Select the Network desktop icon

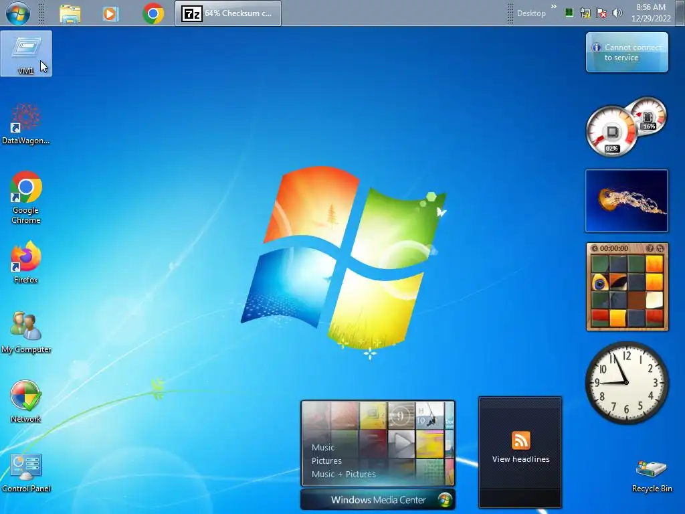26,402
